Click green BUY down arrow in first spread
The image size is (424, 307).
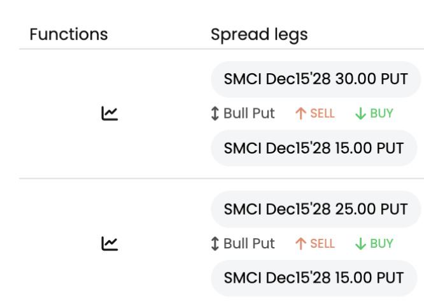point(360,113)
